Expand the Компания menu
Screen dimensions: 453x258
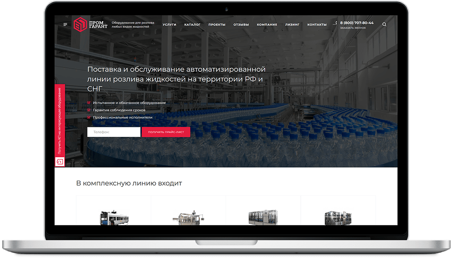(x=267, y=24)
